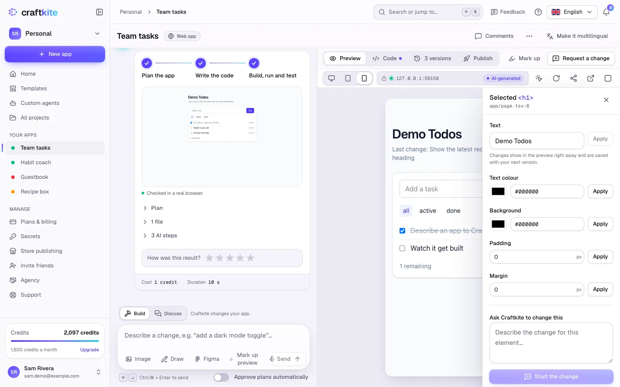Check the 'Watch it get built' checkbox

(x=402, y=249)
